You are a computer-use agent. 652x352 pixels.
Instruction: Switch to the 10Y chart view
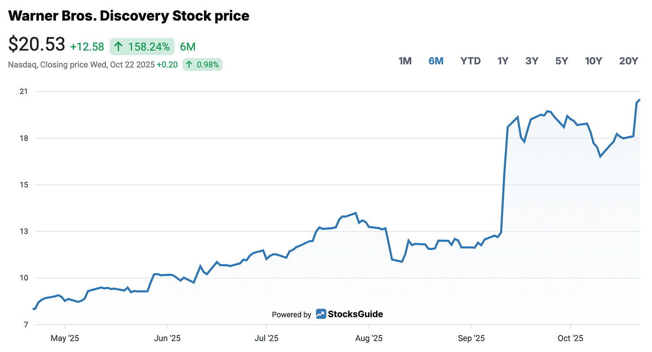pos(593,61)
